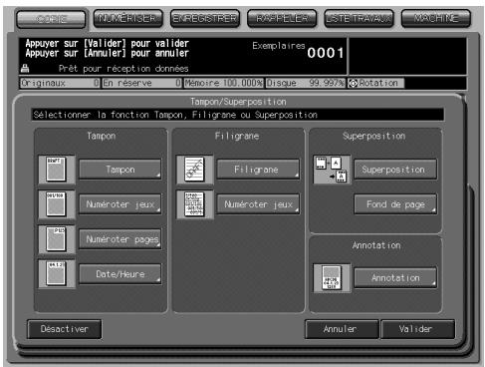
Task: Click the Filigrane watermark page icon
Action: pos(194,170)
